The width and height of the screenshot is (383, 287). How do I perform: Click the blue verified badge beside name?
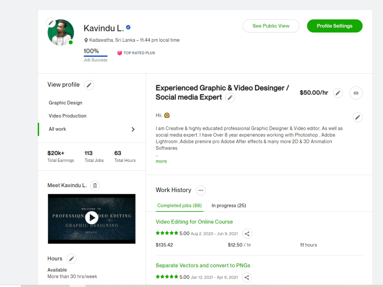[x=128, y=27]
